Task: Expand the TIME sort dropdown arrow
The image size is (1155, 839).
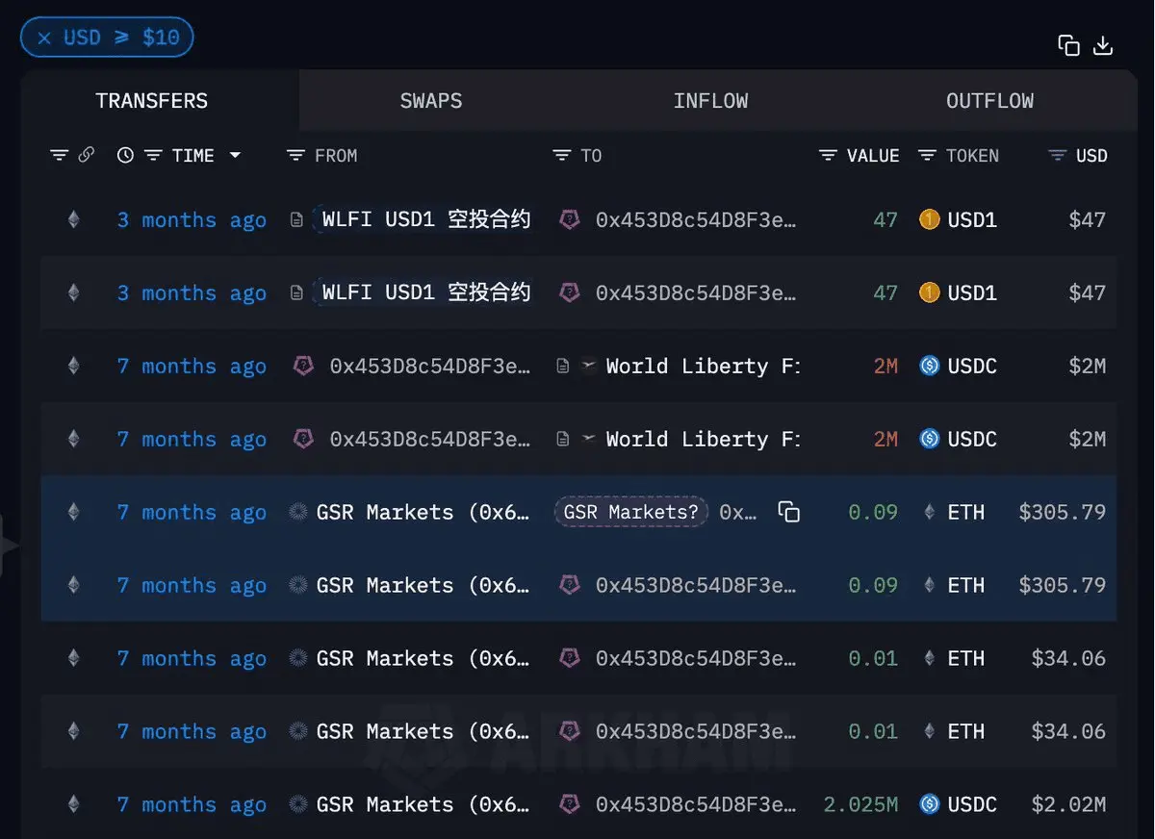Action: point(235,155)
